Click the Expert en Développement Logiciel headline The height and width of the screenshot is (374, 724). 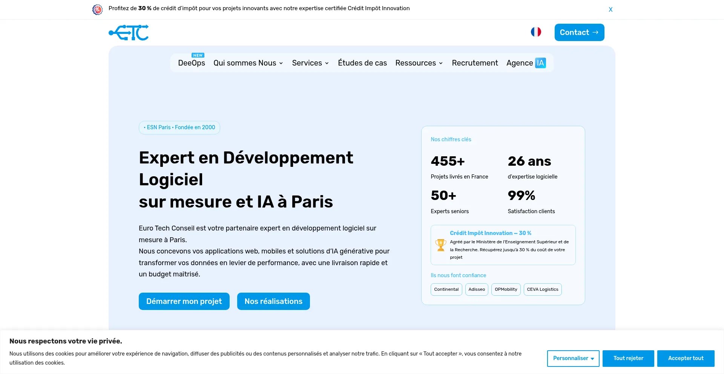click(x=246, y=180)
